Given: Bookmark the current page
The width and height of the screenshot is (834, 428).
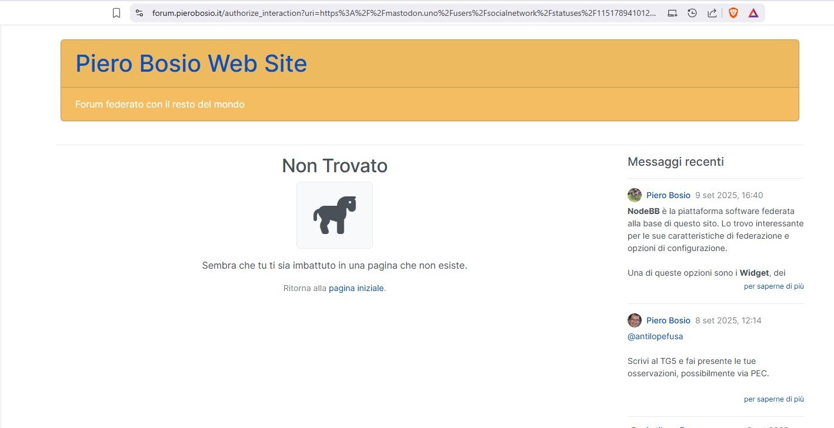Looking at the screenshot, I should (x=116, y=12).
